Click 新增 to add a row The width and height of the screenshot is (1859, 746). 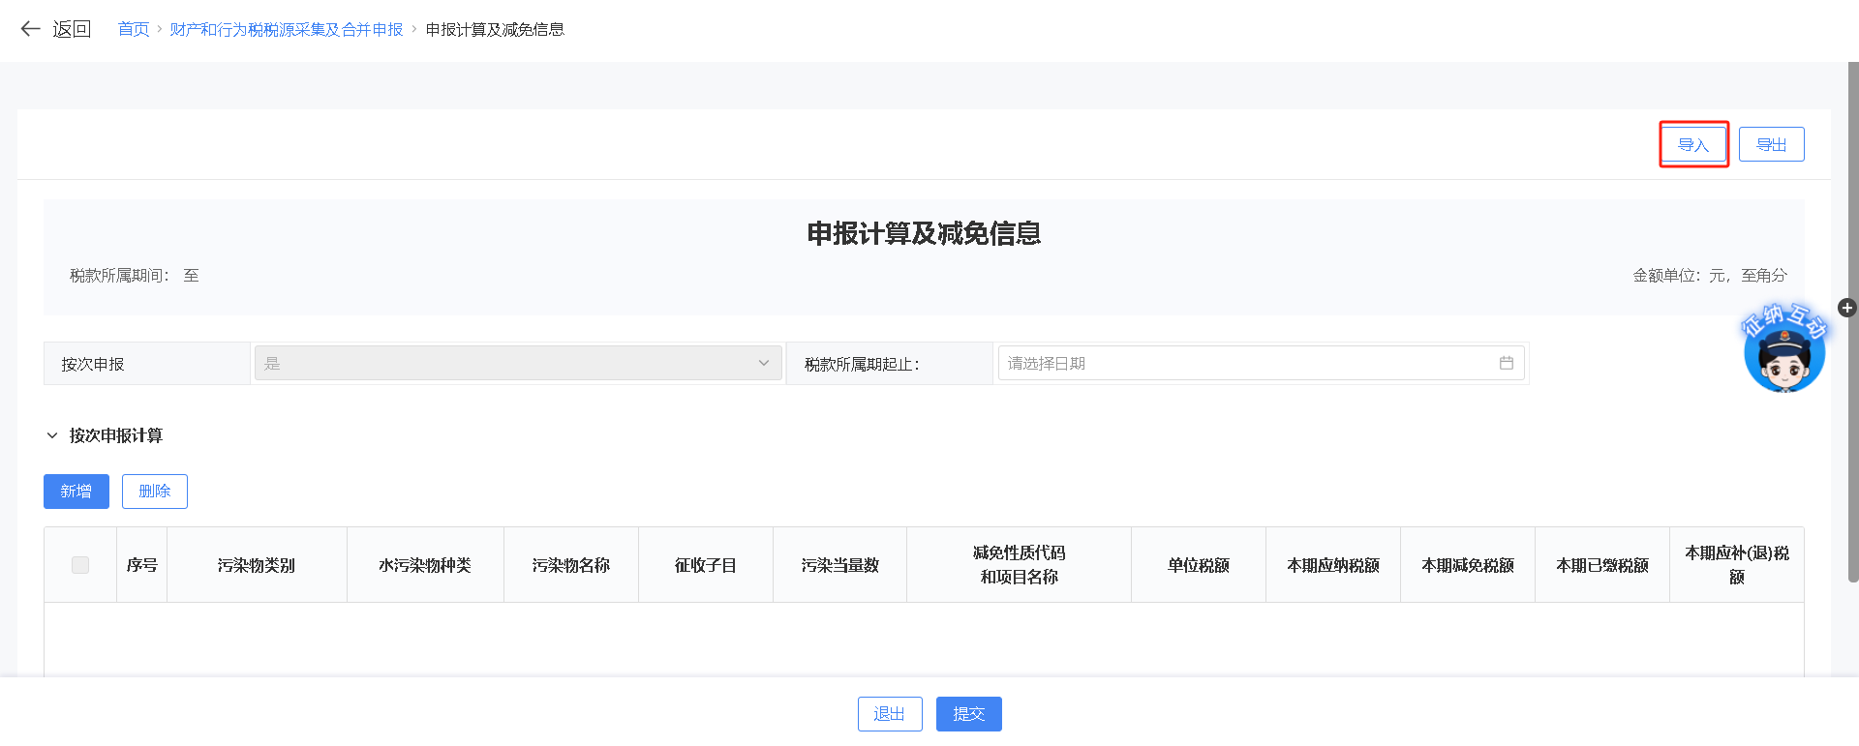pyautogui.click(x=76, y=492)
